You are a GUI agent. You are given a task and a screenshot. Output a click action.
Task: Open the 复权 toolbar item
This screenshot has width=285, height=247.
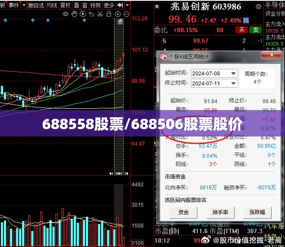tap(65, 5)
